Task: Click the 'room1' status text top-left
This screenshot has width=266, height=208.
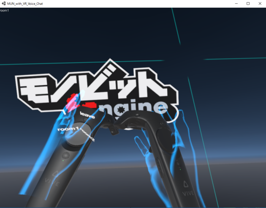Action: coord(4,10)
